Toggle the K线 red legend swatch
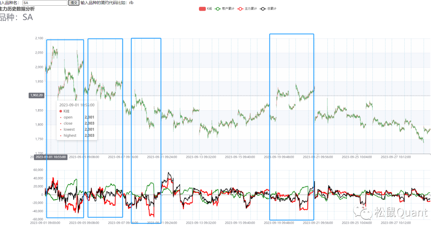The image size is (442, 233). click(x=202, y=9)
